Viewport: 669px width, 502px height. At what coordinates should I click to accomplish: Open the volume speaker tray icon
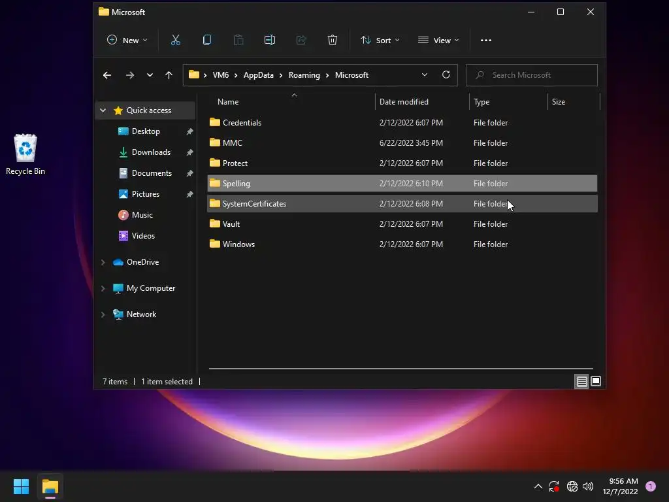coord(588,486)
